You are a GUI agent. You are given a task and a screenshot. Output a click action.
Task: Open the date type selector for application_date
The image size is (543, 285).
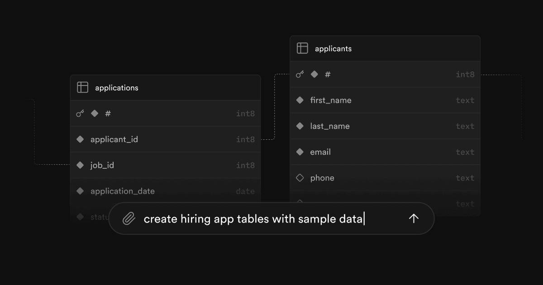[245, 191]
